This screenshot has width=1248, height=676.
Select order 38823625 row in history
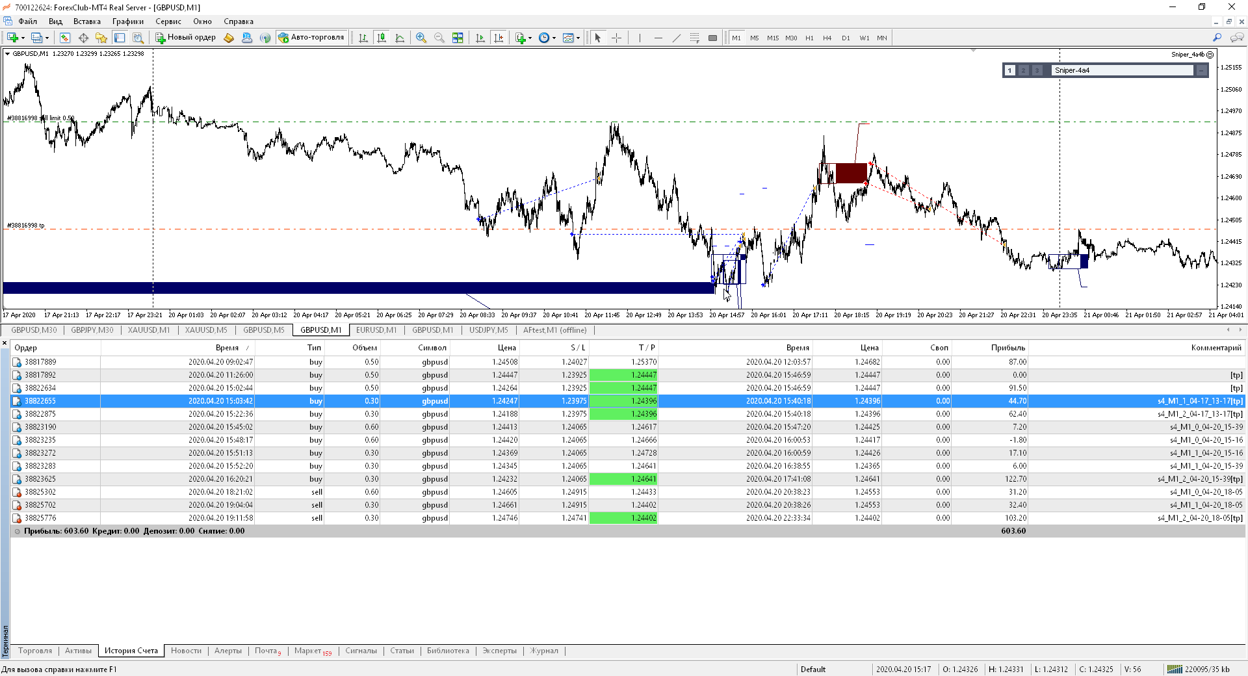tap(40, 479)
